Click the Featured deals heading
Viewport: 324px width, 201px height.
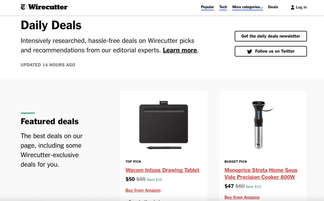point(50,121)
